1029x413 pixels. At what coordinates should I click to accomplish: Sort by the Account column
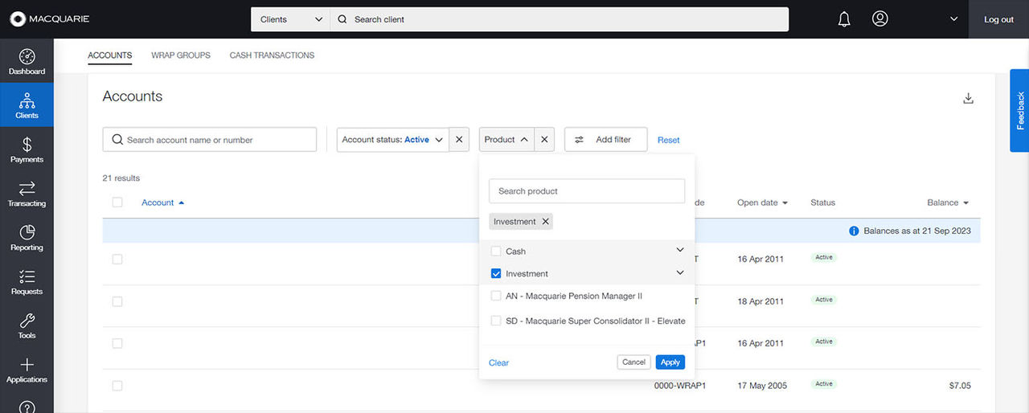coord(162,202)
